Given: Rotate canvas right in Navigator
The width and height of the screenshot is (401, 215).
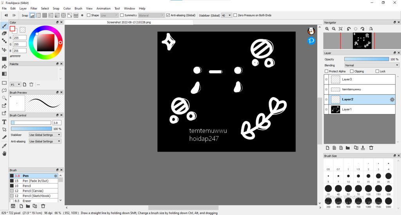Looking at the screenshot, I should [362, 29].
